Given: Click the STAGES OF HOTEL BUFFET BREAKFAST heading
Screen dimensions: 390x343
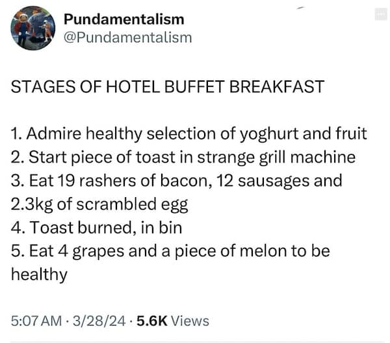Looking at the screenshot, I should (x=168, y=86).
